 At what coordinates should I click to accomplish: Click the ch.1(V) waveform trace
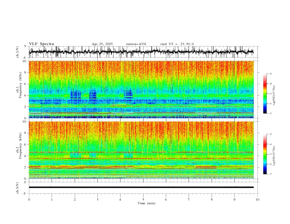(141, 52)
